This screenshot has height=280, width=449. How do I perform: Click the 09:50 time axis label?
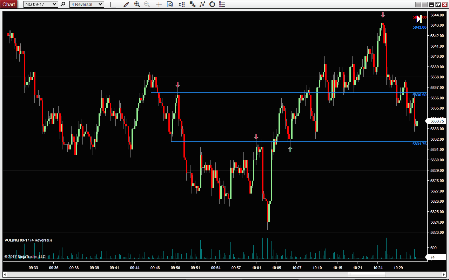click(175, 268)
